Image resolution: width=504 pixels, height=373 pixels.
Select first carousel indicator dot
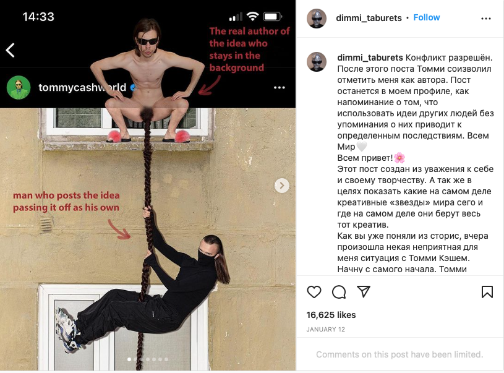[129, 359]
